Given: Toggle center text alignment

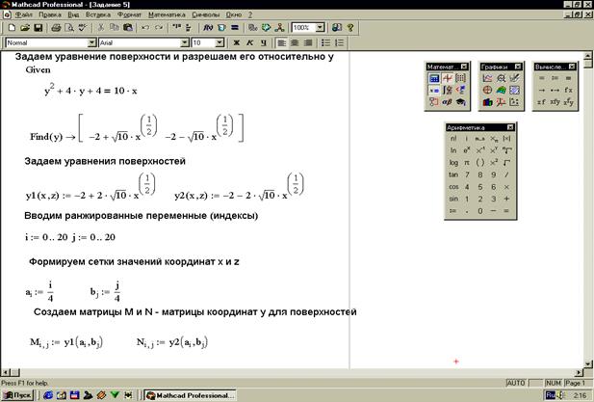Looking at the screenshot, I should coord(295,42).
